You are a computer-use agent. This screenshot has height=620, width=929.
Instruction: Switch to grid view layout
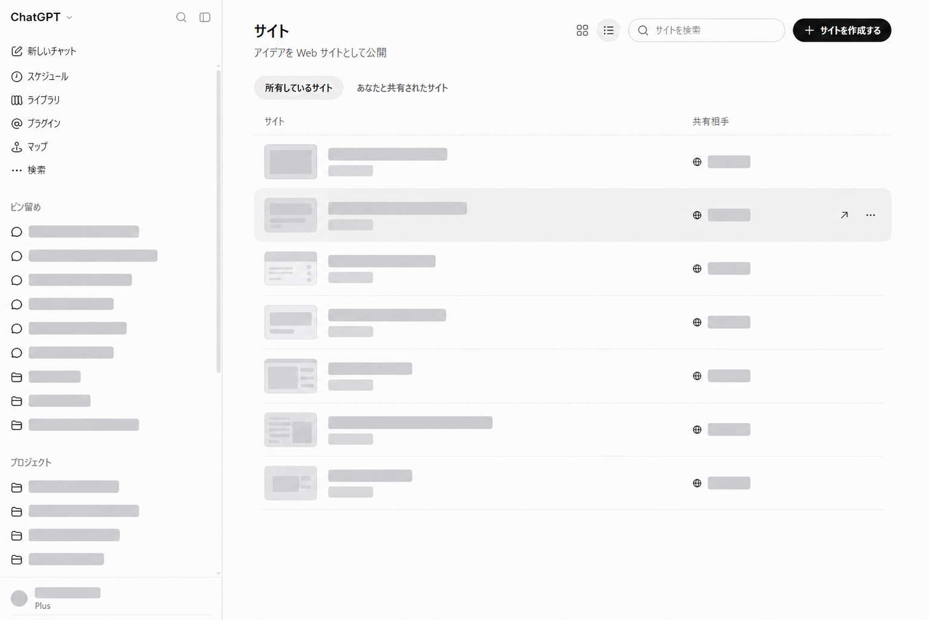click(x=582, y=30)
